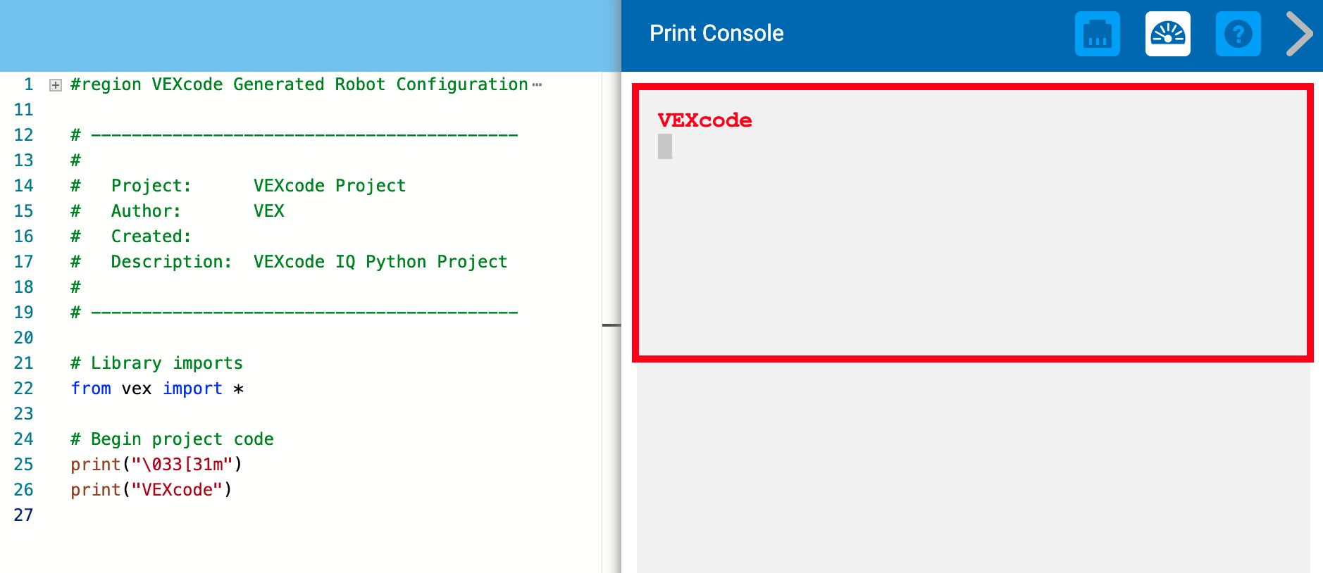Viewport: 1323px width, 573px height.
Task: Select the escape sequence print statement on line 25
Action: (155, 464)
